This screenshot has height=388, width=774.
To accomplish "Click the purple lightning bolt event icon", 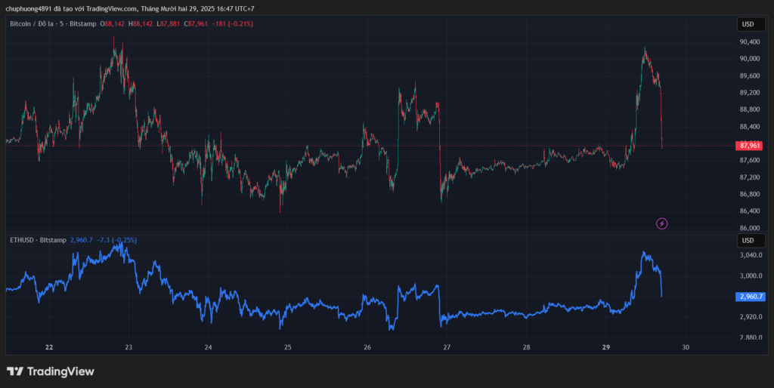I will [662, 223].
